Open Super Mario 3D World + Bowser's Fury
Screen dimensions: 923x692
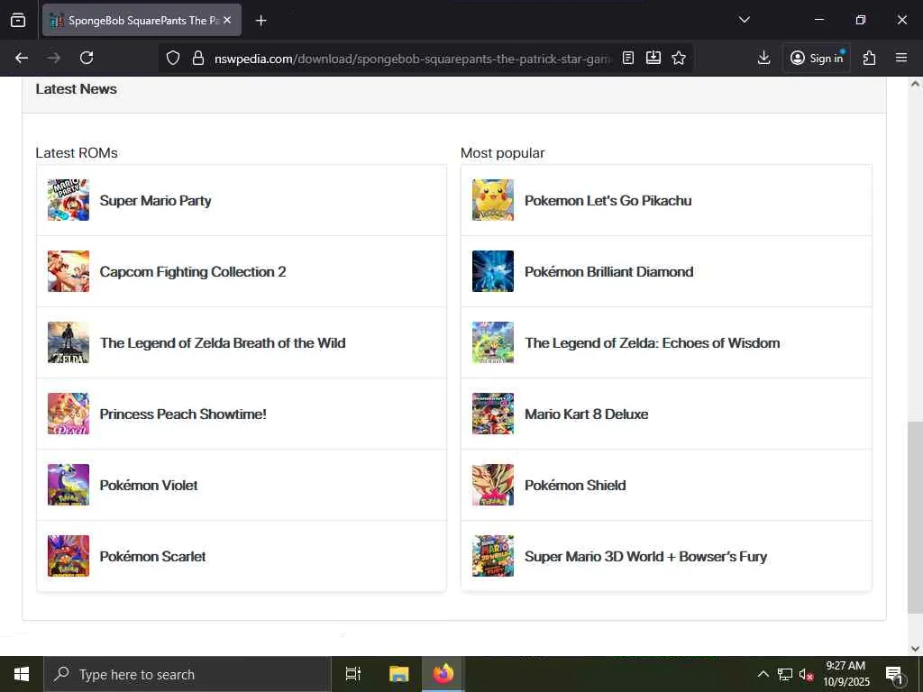(645, 557)
